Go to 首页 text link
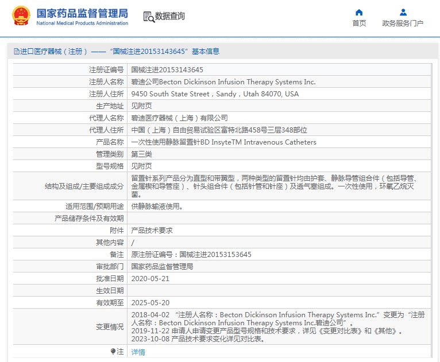The height and width of the screenshot is (362, 440). (359, 24)
